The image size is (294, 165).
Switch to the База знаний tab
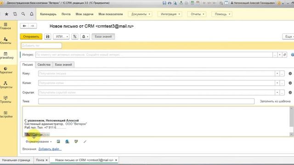tap(63, 65)
